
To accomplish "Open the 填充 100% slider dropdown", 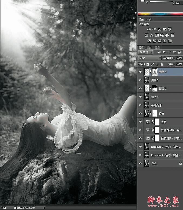I will (x=179, y=64).
